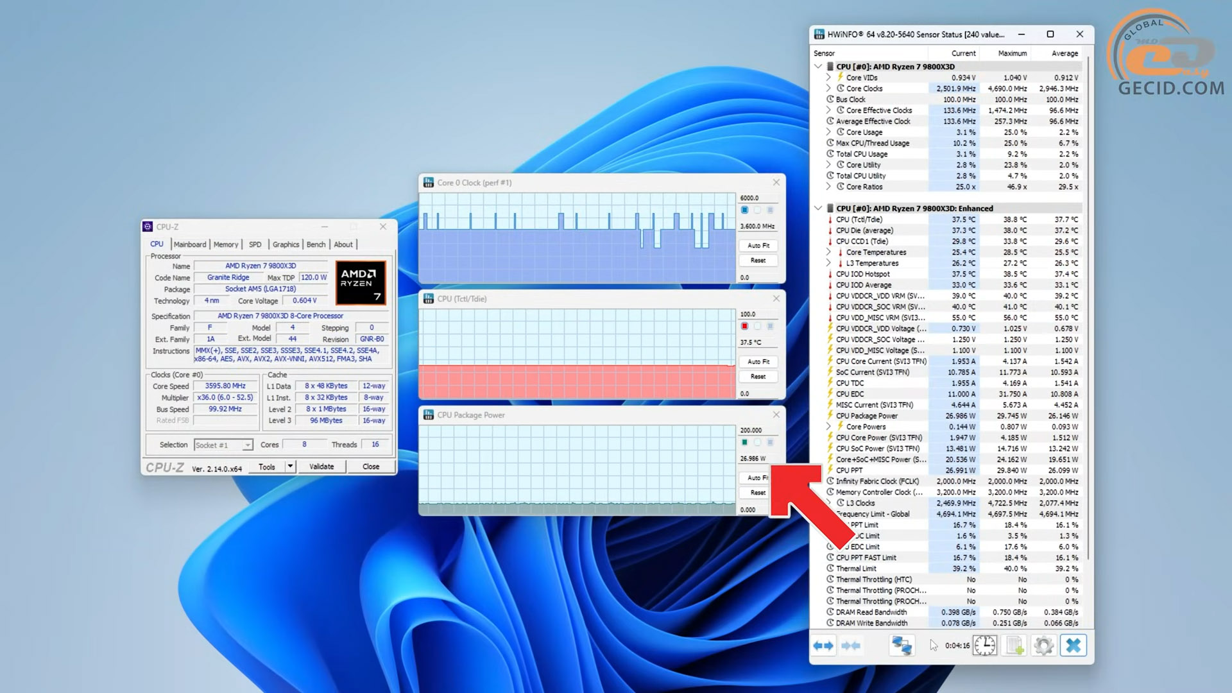Click Auto Fit in the CPU (Tctl/Tdie) graph
This screenshot has width=1232, height=693.
coord(758,362)
